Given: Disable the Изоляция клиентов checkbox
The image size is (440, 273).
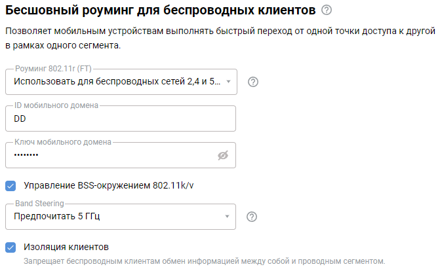Looking at the screenshot, I should (10, 247).
